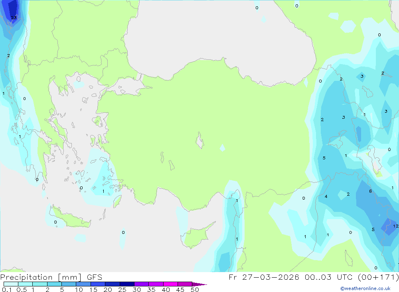Viewport: 399px width, 292px height.
Task: Select the 5–10 mm legend color swatch
Action: (69, 284)
